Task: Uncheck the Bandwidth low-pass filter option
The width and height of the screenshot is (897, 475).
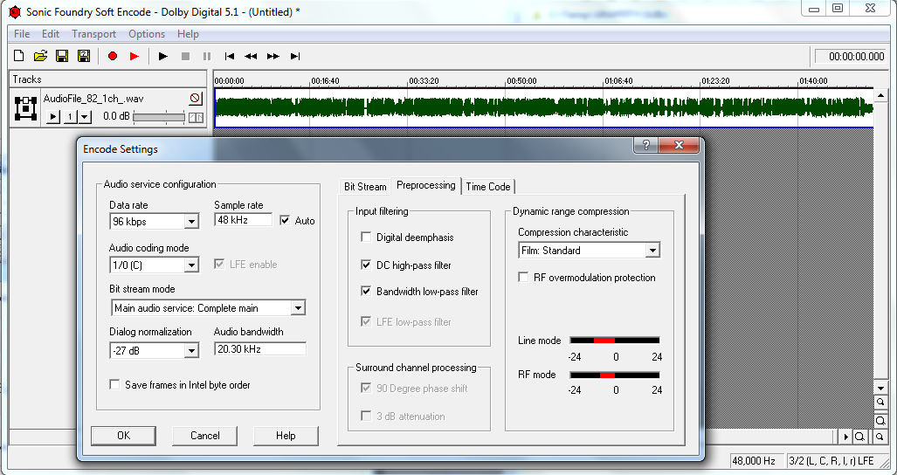Action: 366,291
